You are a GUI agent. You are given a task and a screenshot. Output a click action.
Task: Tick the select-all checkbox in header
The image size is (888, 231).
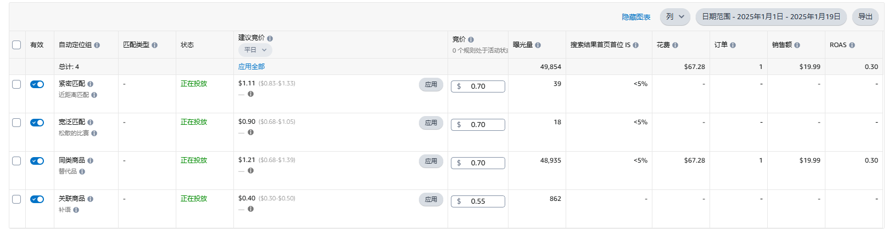(16, 45)
